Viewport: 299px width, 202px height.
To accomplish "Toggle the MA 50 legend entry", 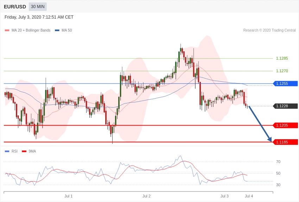I will click(x=63, y=31).
